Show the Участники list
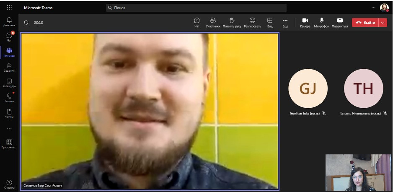 (213, 22)
